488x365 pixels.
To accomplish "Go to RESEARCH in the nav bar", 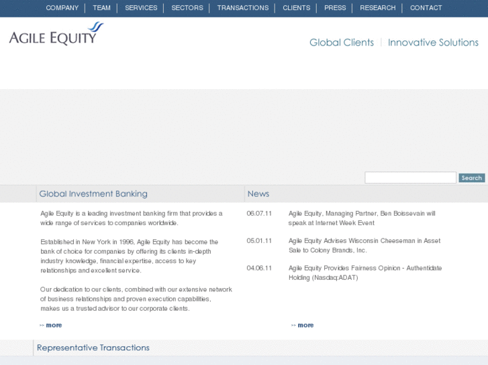I will [x=377, y=8].
